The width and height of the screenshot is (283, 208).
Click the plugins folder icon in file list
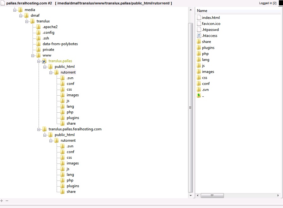[x=199, y=47]
